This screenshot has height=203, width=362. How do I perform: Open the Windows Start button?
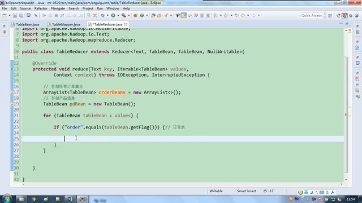(x=7, y=199)
